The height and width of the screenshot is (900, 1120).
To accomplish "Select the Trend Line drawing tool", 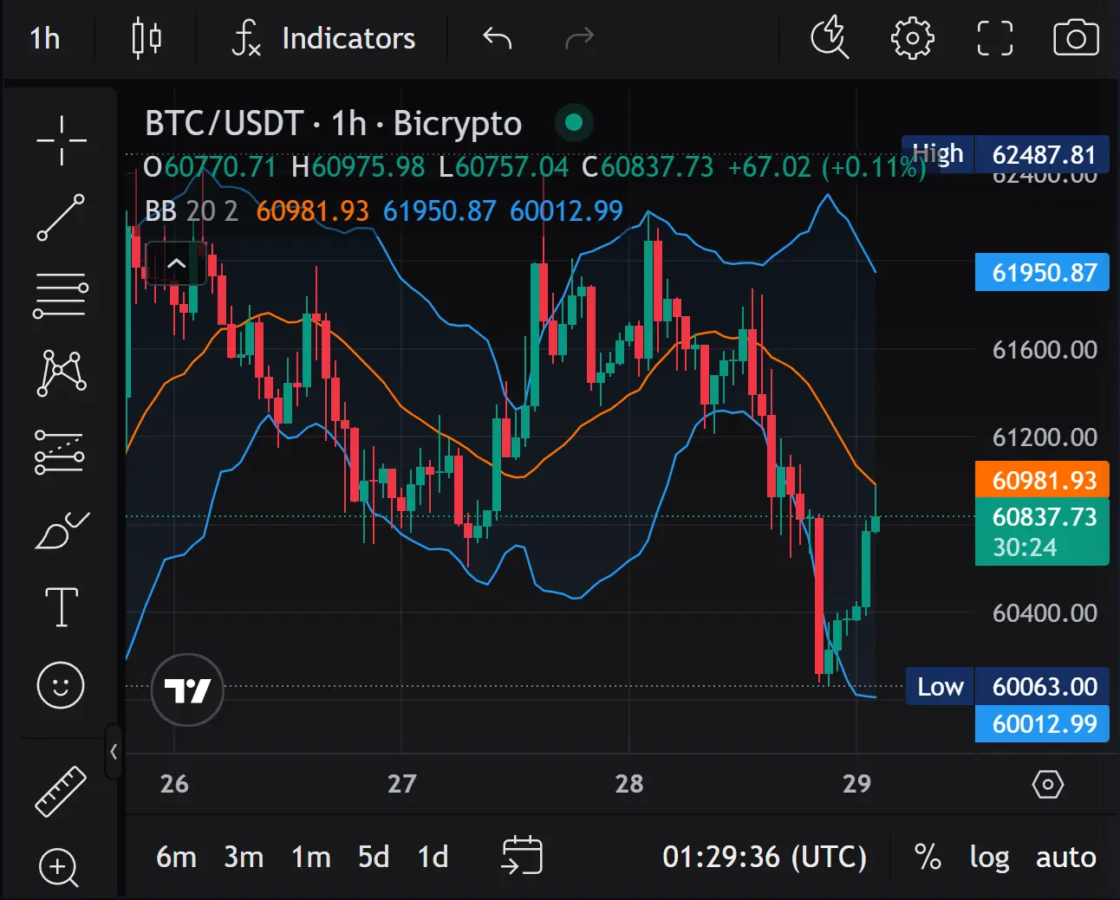I will point(60,218).
